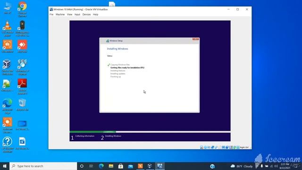This screenshot has height=170, width=302.
Task: Open the clock and date flyout
Action: tap(285, 166)
